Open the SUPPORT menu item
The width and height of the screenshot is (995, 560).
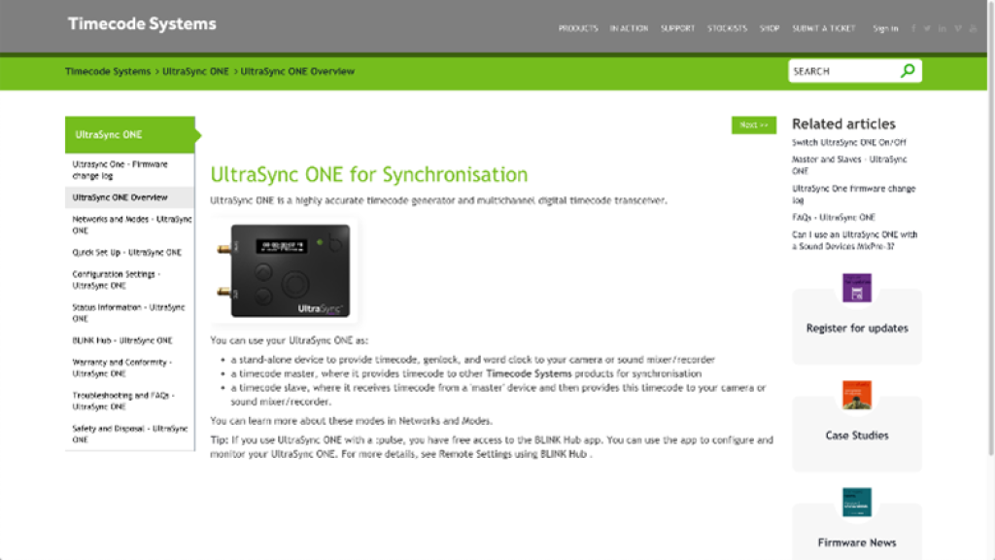click(x=677, y=28)
